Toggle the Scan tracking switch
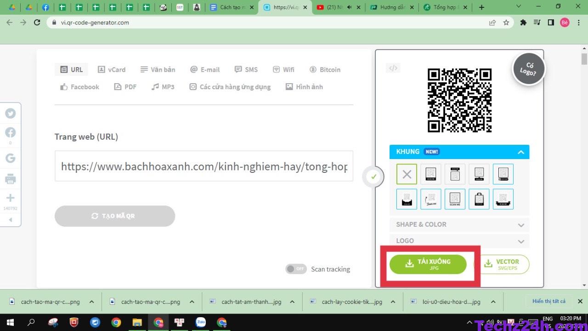Viewport: 588px width, 331px height. point(296,269)
